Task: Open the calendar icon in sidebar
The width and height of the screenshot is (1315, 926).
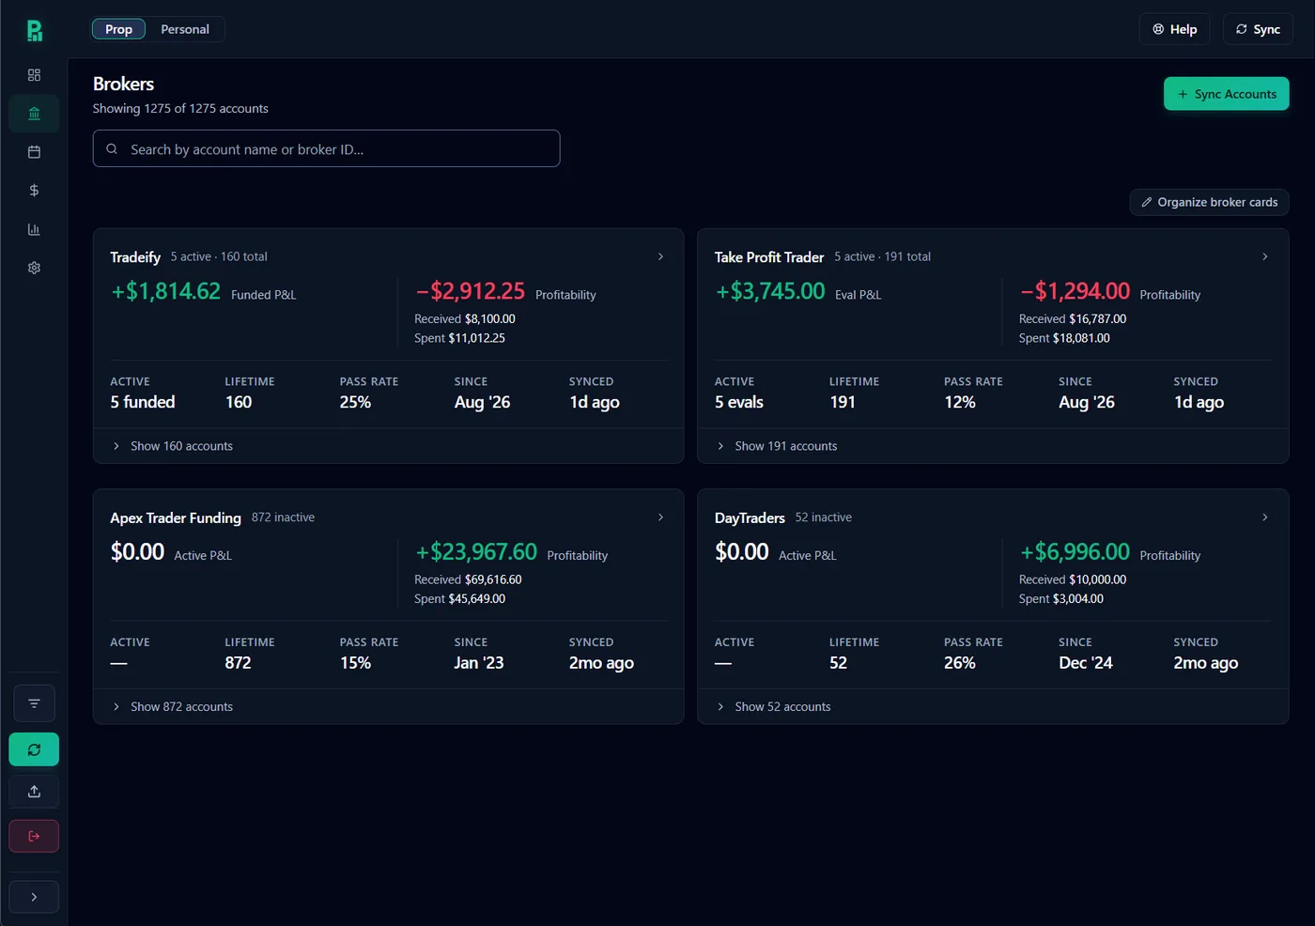Action: point(34,152)
